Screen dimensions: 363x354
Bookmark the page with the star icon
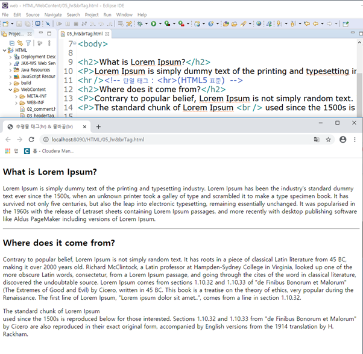[x=328, y=140]
